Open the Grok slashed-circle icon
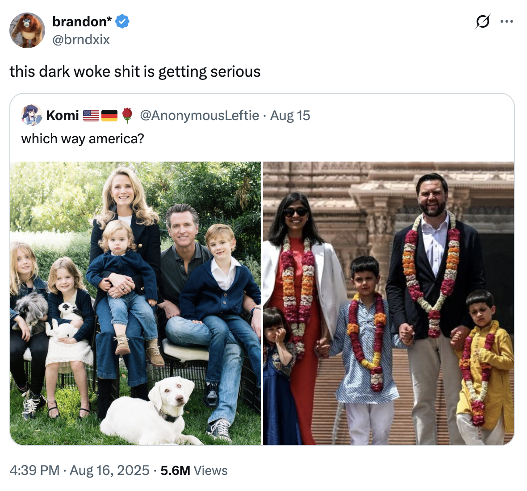The height and width of the screenshot is (491, 527). (x=483, y=21)
